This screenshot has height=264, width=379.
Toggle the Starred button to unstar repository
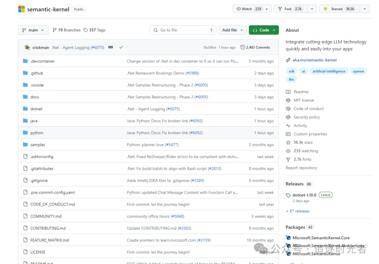click(x=340, y=9)
